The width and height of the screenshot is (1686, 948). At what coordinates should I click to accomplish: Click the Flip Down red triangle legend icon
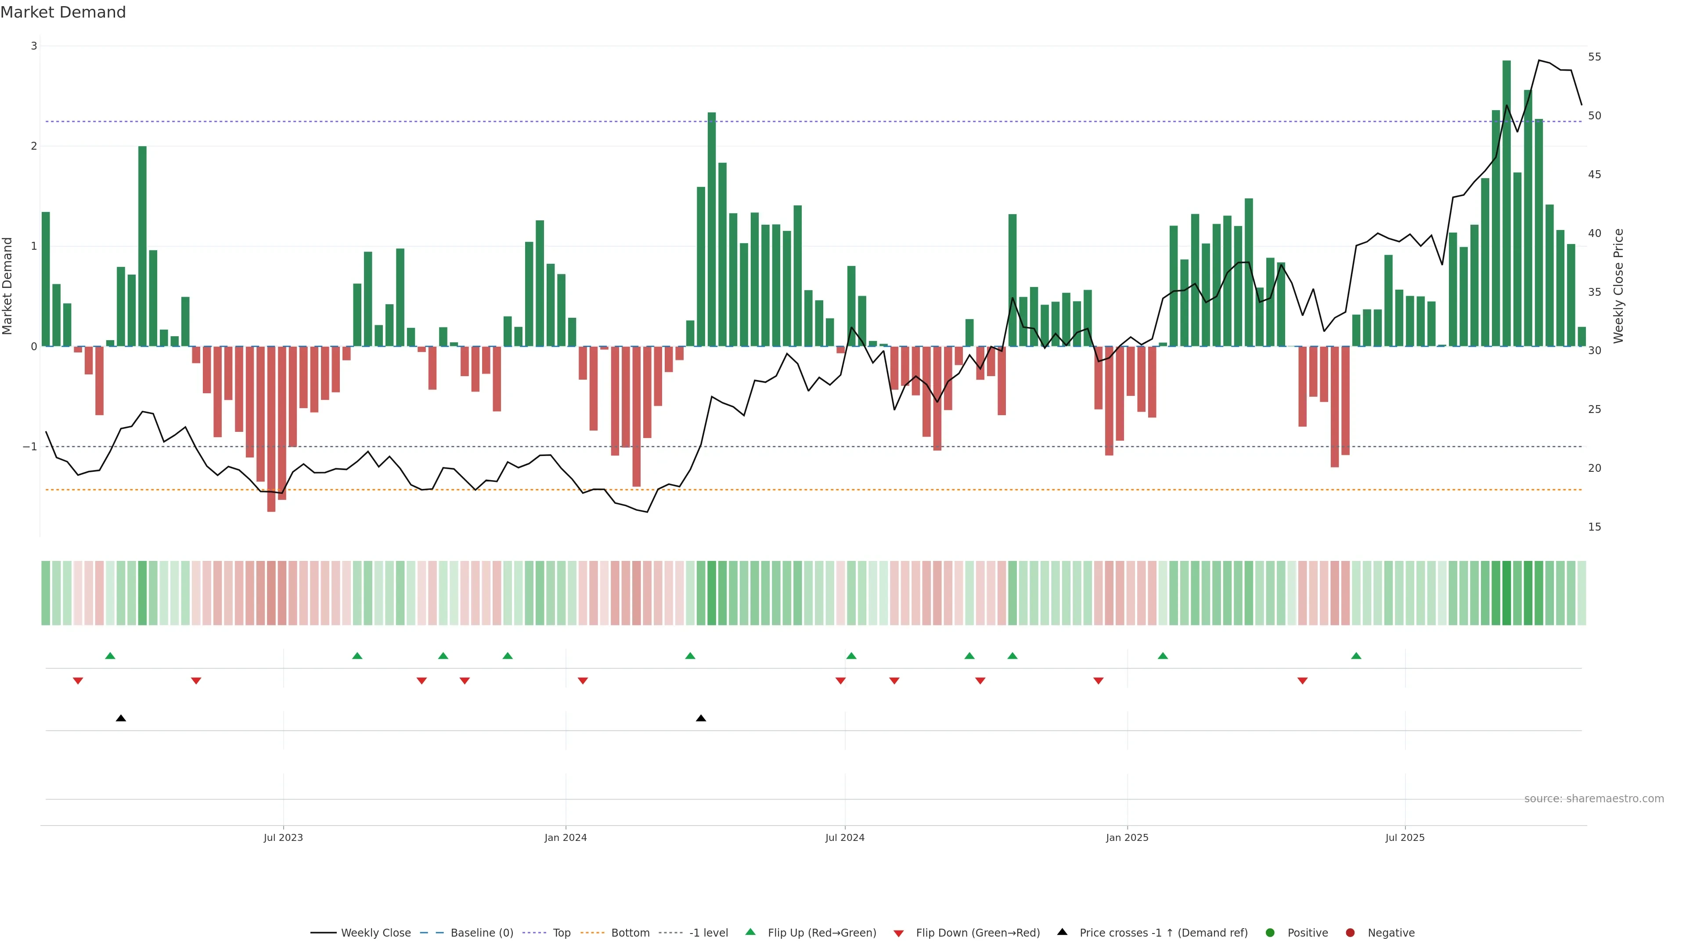899,934
